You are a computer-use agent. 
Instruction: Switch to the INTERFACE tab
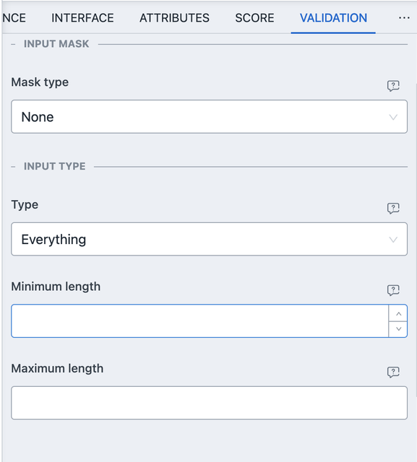(x=82, y=18)
